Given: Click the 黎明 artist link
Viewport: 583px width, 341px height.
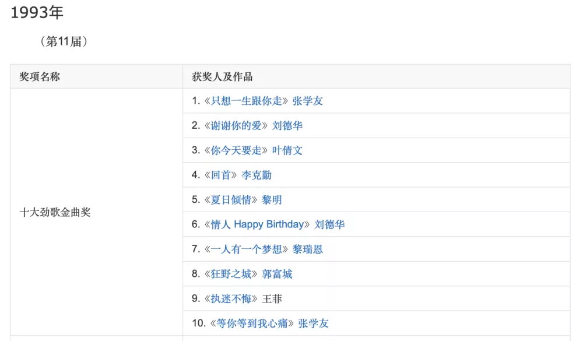Looking at the screenshot, I should (272, 200).
